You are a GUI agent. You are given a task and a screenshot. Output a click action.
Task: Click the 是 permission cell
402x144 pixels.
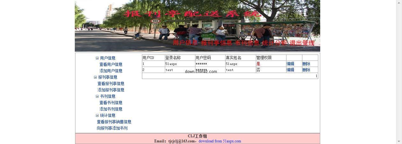(271, 64)
